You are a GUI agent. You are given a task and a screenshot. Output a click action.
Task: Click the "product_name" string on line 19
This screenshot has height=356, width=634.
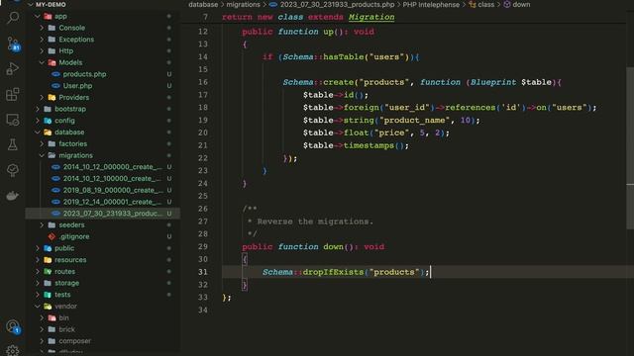point(414,121)
